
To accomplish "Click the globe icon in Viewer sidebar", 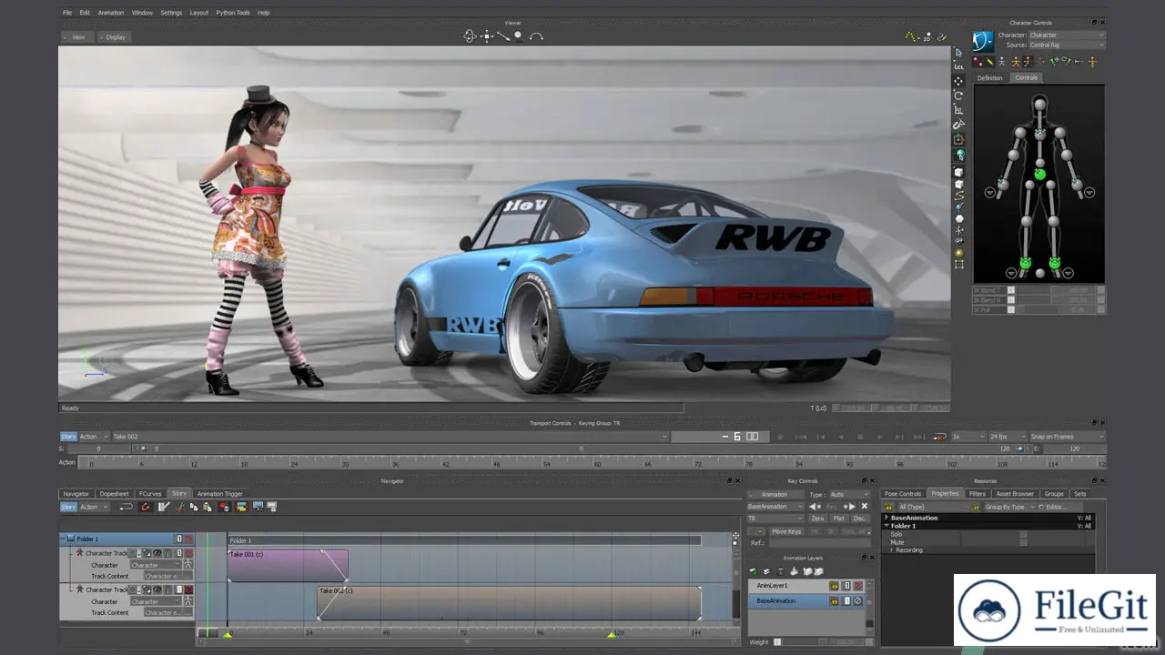I will click(x=959, y=156).
